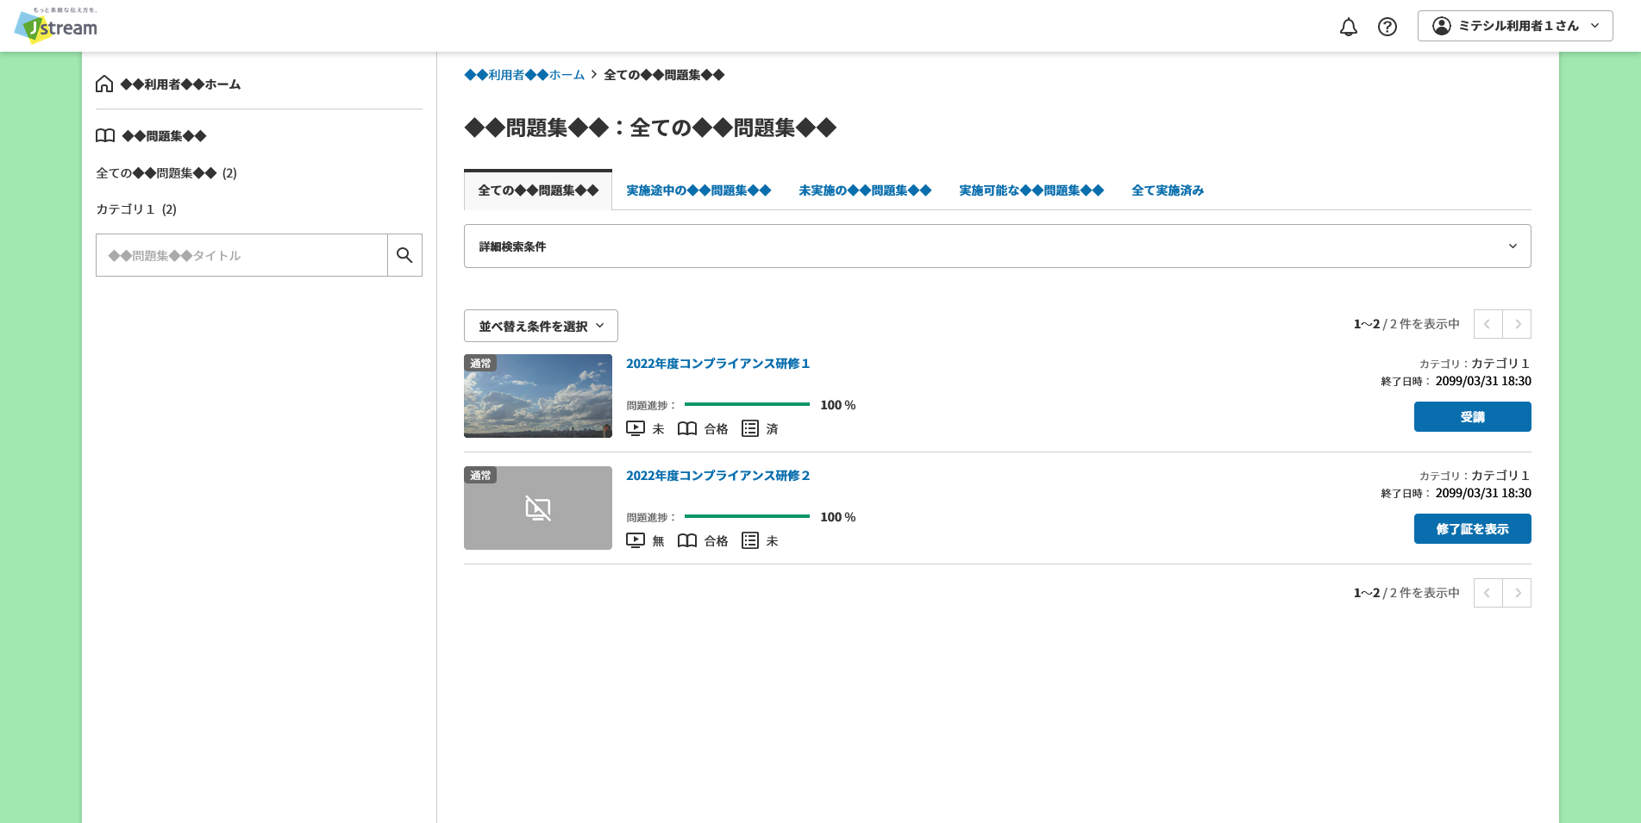Viewport: 1641px width, 823px height.
Task: Click book test icon for 研修１
Action: coord(687,428)
